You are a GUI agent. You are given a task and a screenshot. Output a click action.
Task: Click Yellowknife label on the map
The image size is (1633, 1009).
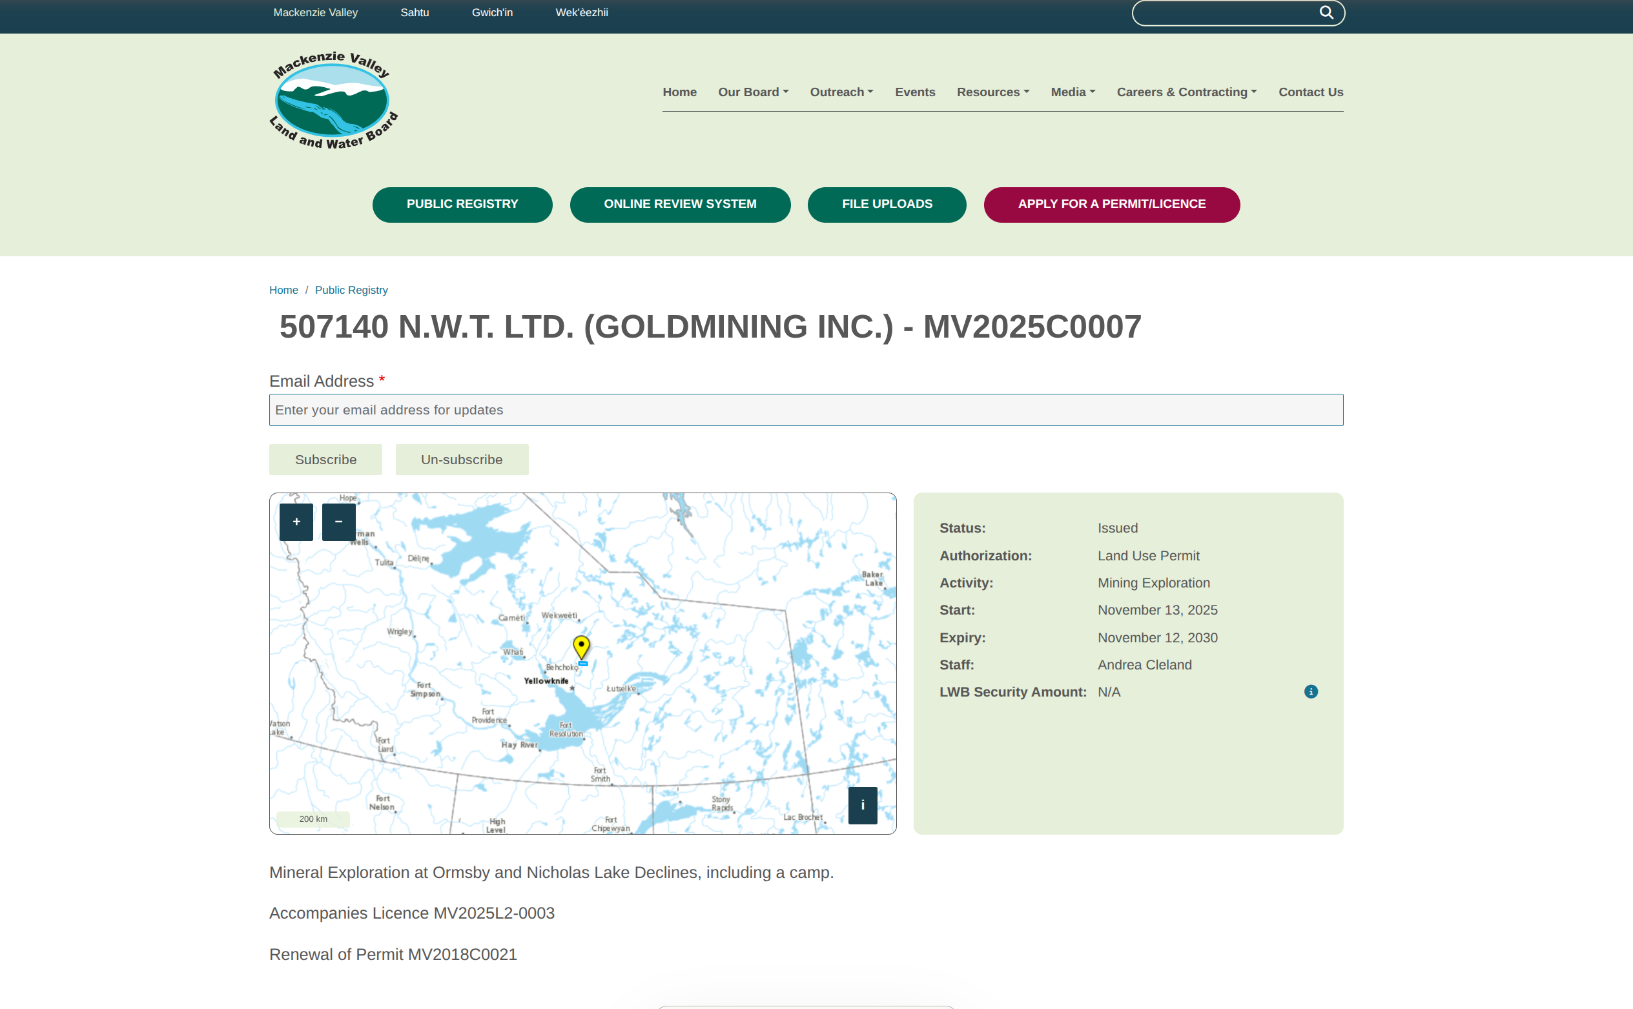click(546, 680)
